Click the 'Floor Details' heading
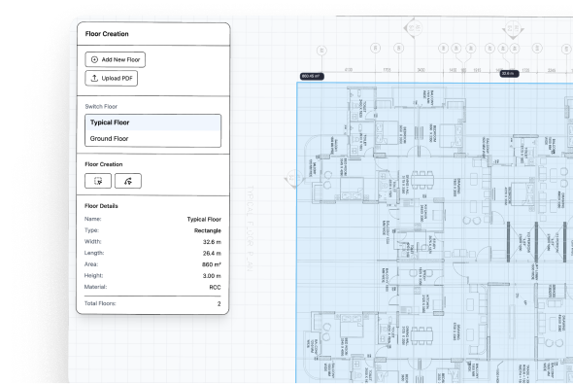This screenshot has height=384, width=573. [101, 206]
